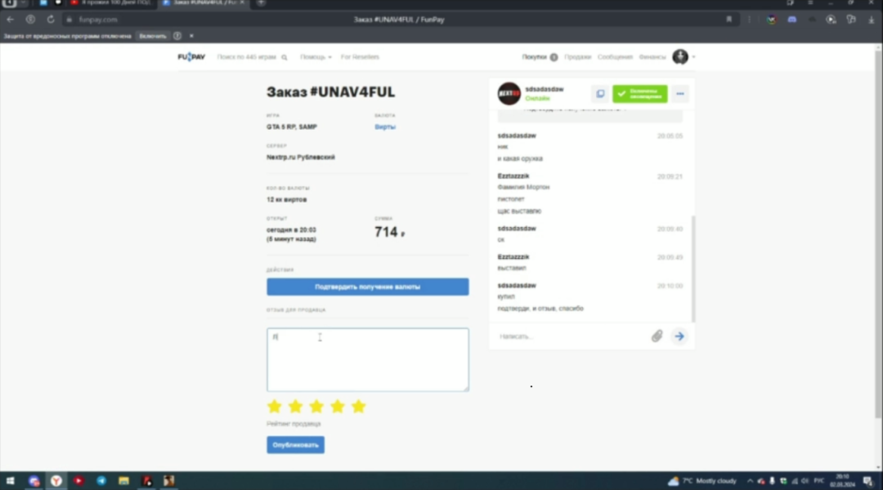Screen dimensions: 883x490
Task: Click the green notifications status button
Action: 640,94
